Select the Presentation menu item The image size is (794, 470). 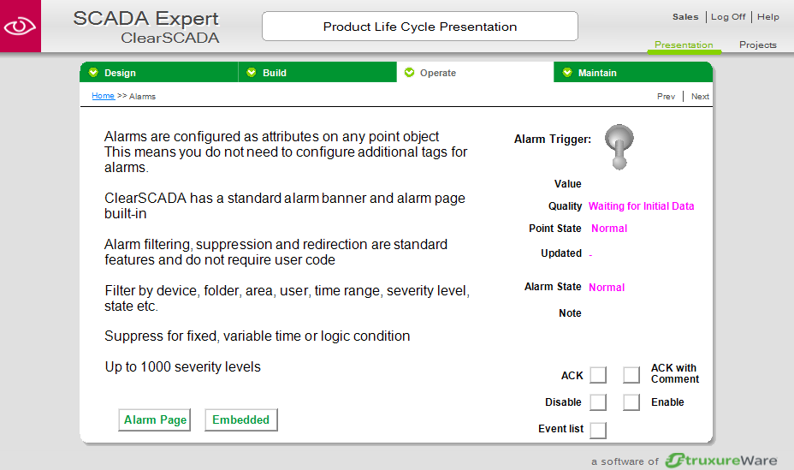[x=684, y=45]
